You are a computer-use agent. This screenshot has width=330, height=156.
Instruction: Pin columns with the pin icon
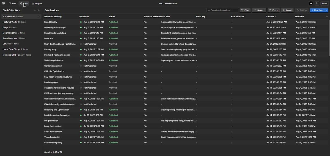tap(327, 16)
